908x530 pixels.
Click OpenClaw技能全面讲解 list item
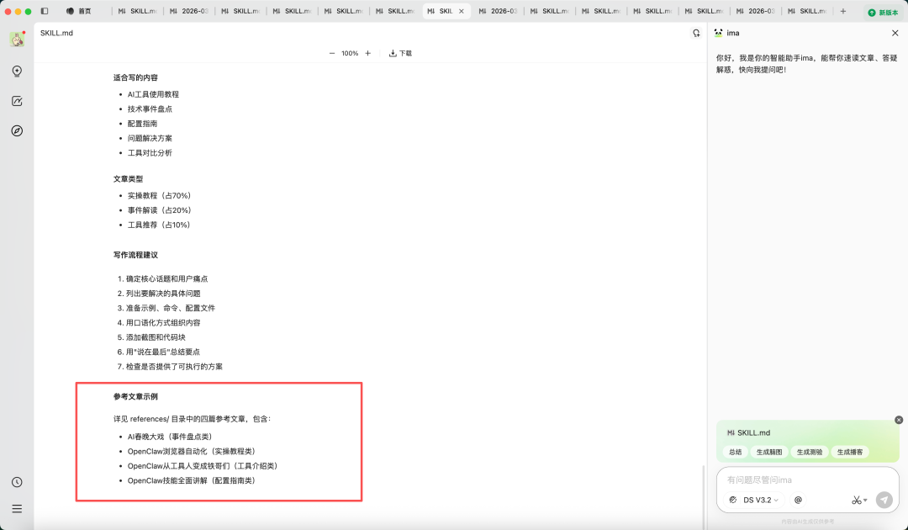click(192, 480)
